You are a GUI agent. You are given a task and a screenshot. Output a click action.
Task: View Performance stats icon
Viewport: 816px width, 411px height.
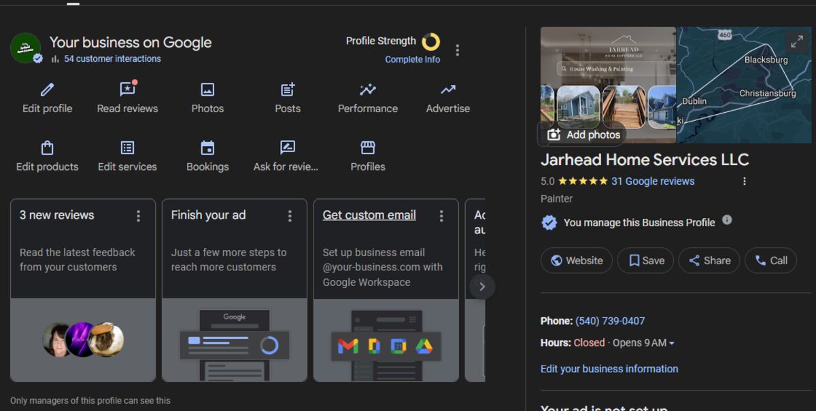click(x=368, y=90)
